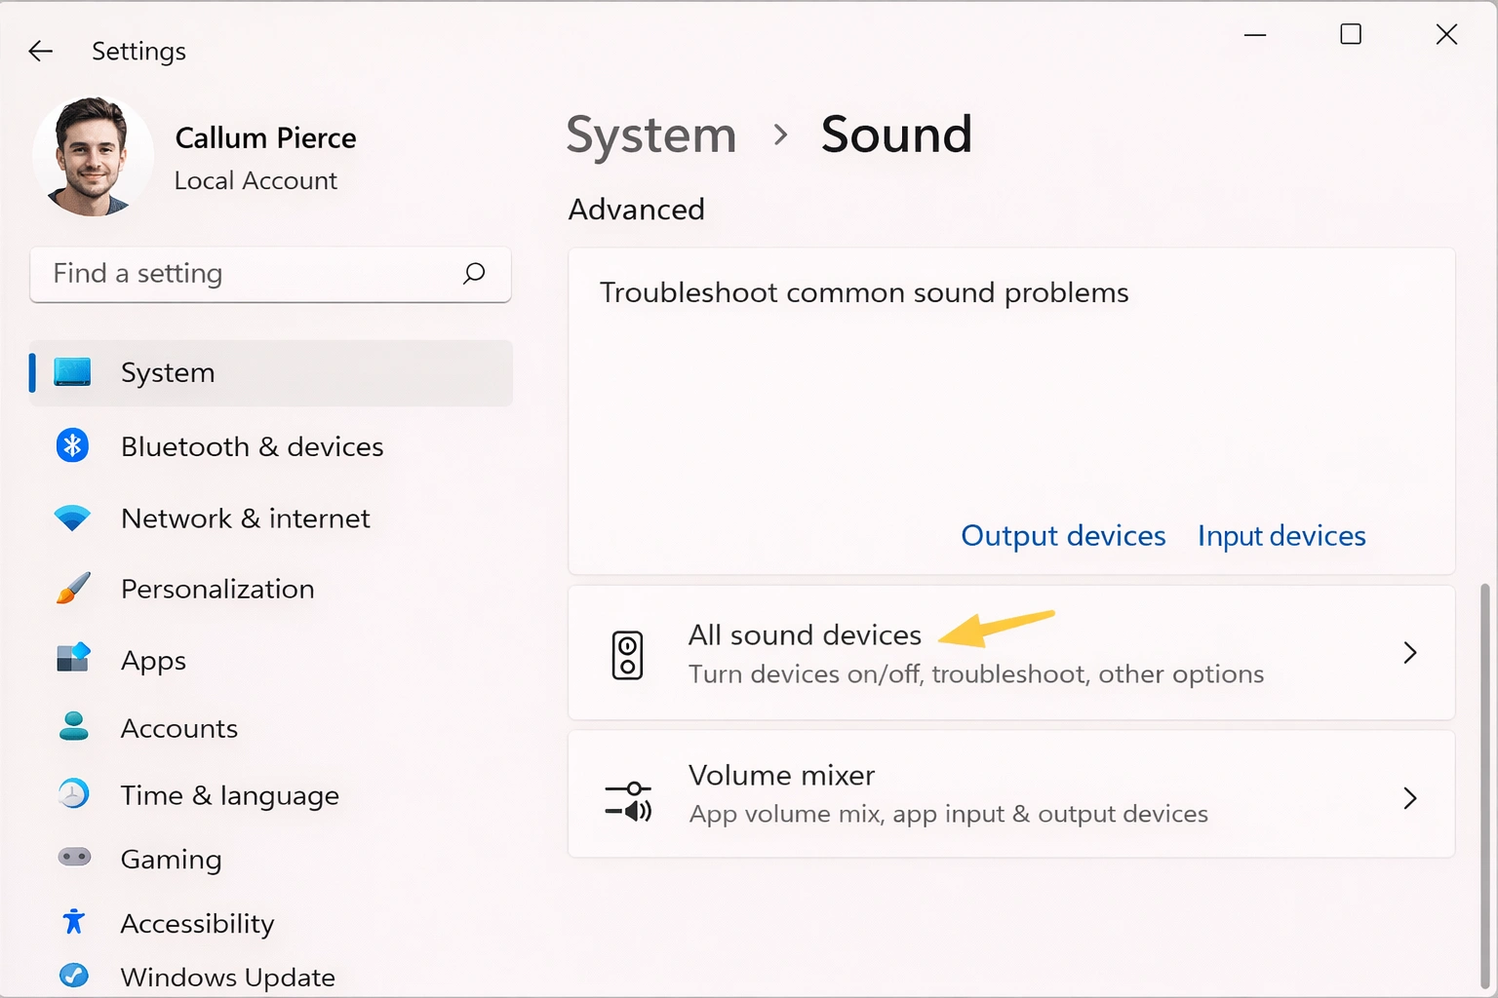Open the Output devices link

[1062, 535]
